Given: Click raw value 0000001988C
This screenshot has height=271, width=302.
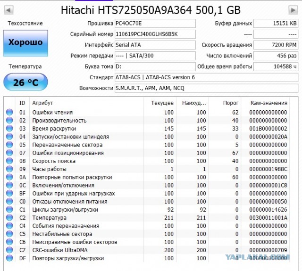Looking at the screenshot, I should pos(268,169).
